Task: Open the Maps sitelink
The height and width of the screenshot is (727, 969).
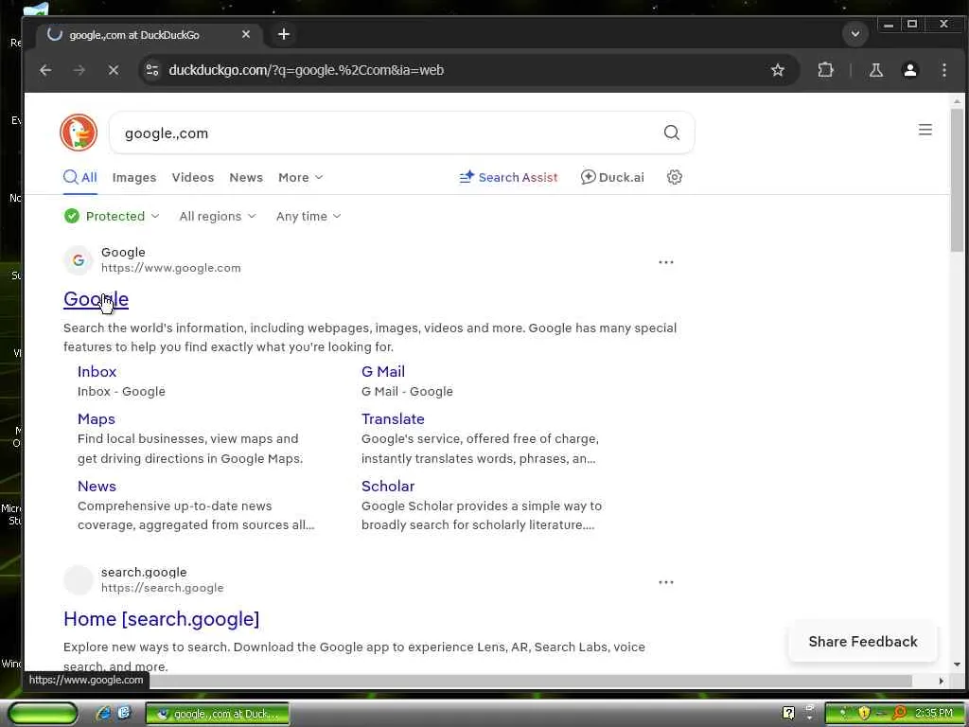Action: click(x=97, y=419)
